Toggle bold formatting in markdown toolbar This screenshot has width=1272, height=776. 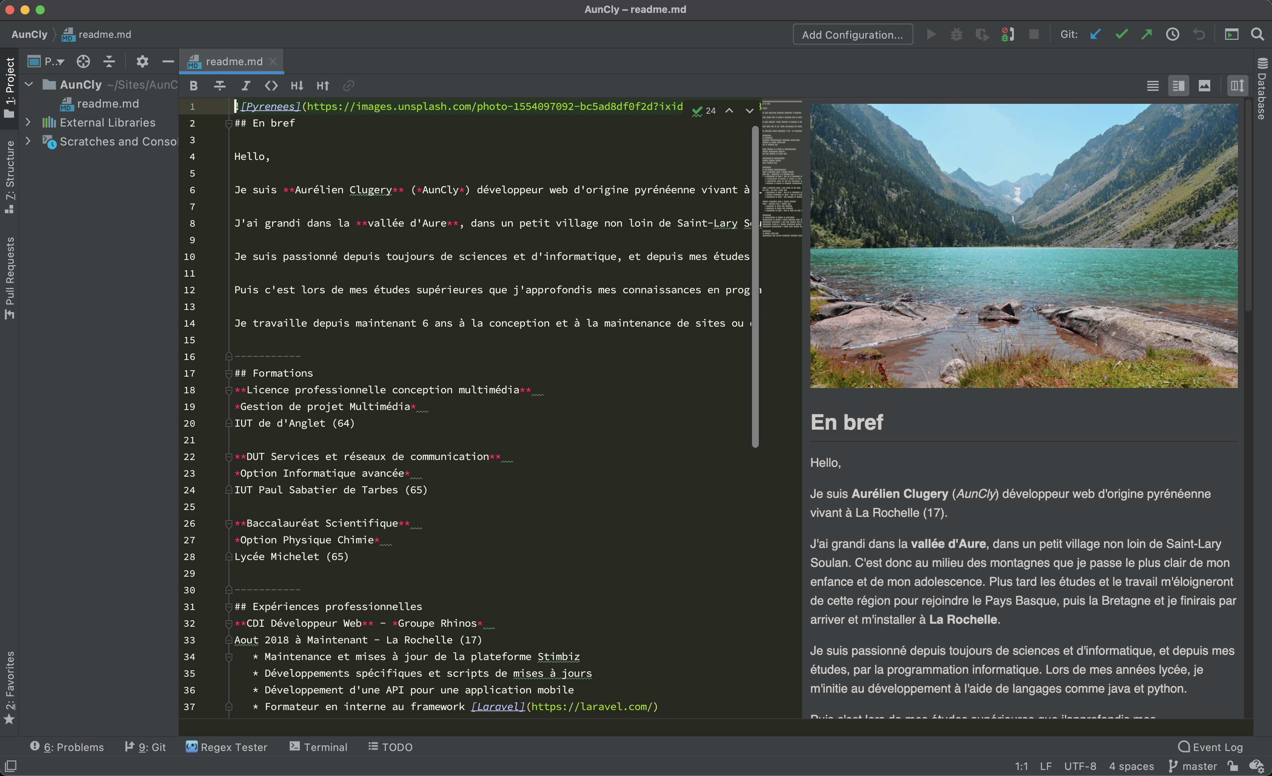(x=194, y=86)
